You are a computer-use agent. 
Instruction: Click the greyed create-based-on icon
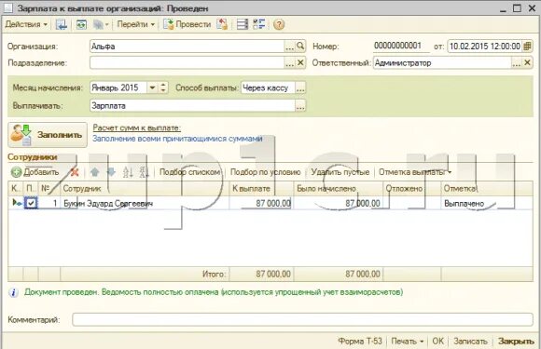click(101, 24)
